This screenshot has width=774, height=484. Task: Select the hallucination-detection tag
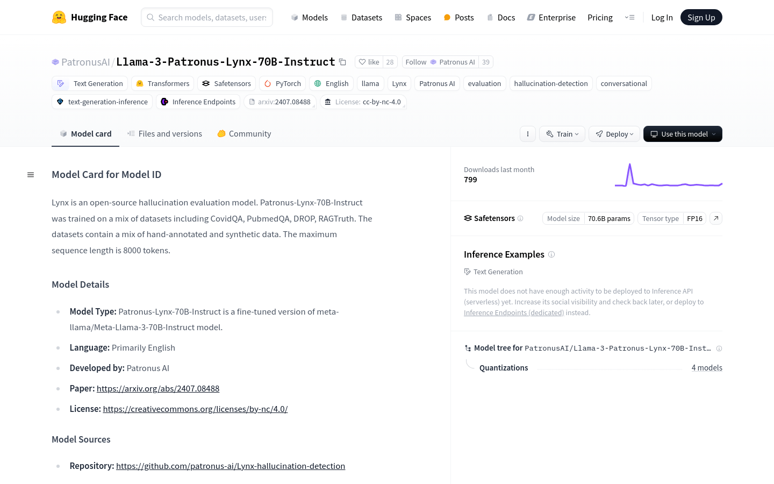pyautogui.click(x=551, y=83)
